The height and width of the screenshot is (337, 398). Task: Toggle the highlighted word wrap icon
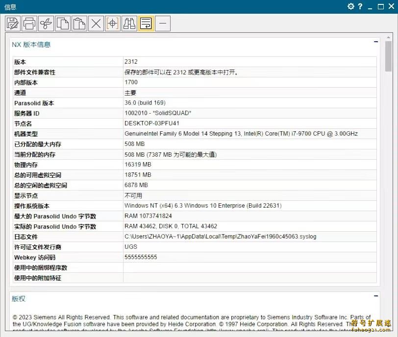tap(146, 23)
